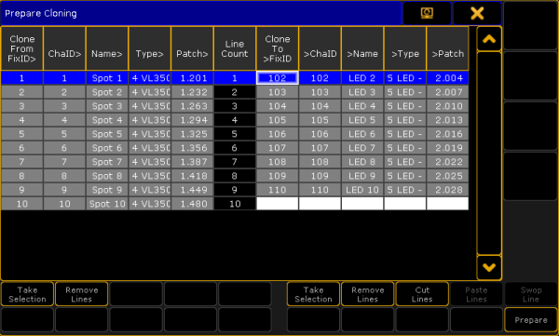Click the >Patch column header
The width and height of the screenshot is (559, 336).
[x=448, y=48]
